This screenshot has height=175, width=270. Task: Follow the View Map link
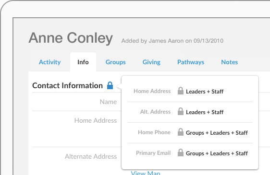146,173
